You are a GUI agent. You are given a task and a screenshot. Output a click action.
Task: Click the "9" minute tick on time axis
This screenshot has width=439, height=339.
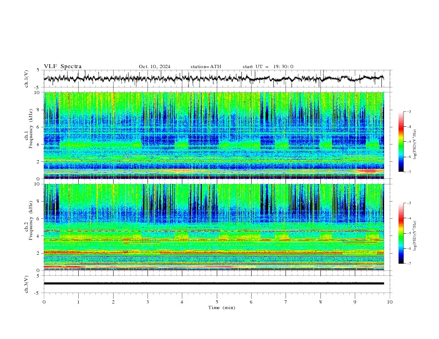pos(355,302)
